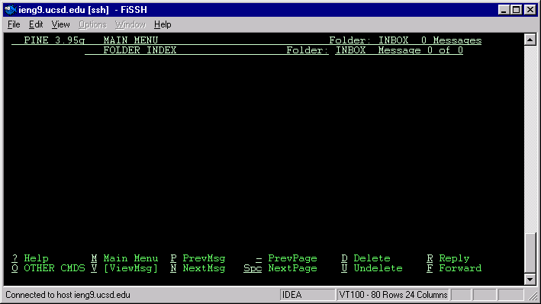
Task: Click the IDEA cipher status panel
Action: point(307,295)
